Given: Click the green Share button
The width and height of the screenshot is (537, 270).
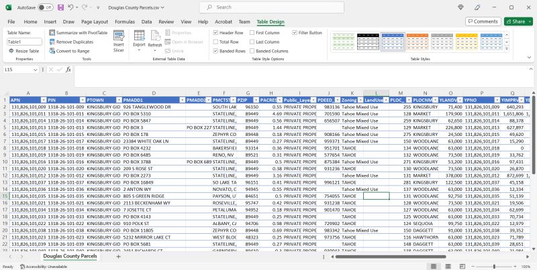Looking at the screenshot, I should click(518, 21).
